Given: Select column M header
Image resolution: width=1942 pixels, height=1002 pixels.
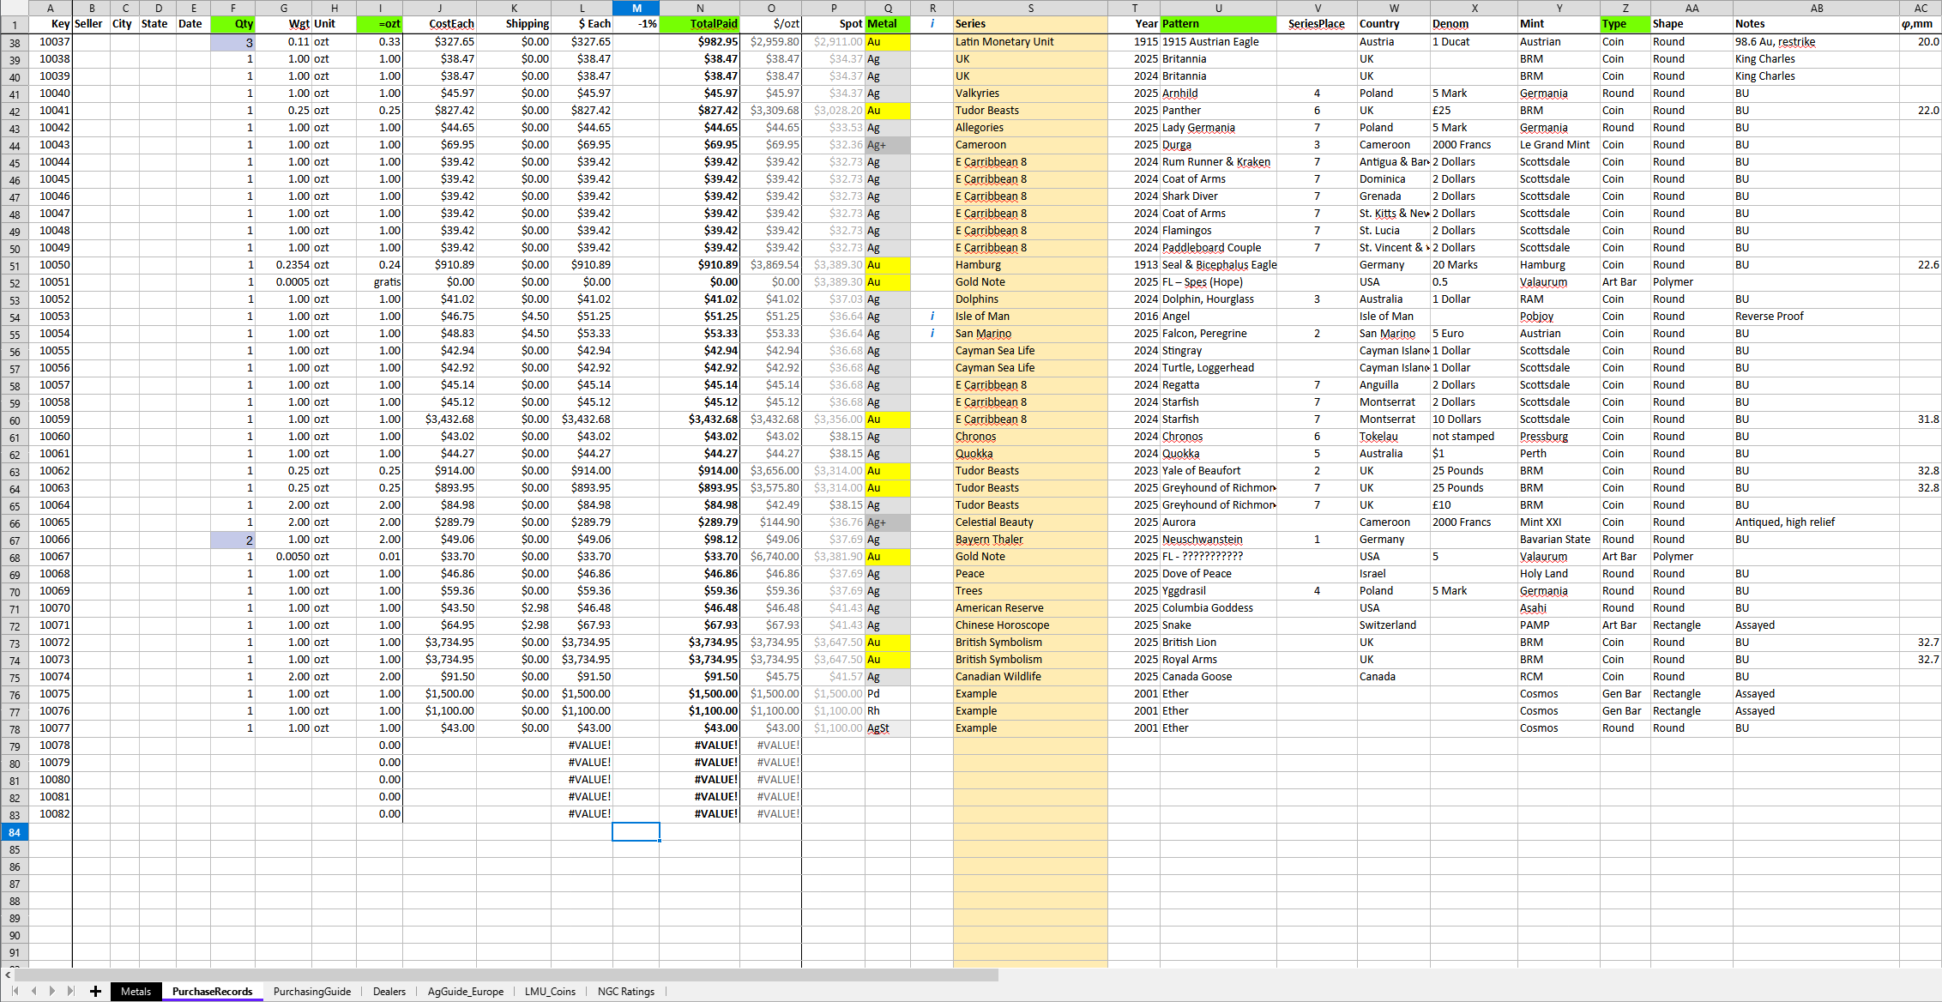Looking at the screenshot, I should 636,8.
